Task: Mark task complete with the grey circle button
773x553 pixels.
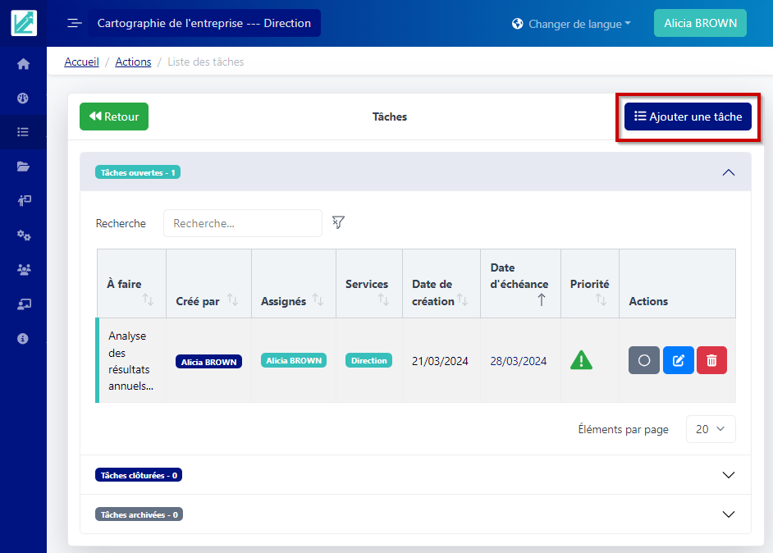Action: click(x=644, y=360)
